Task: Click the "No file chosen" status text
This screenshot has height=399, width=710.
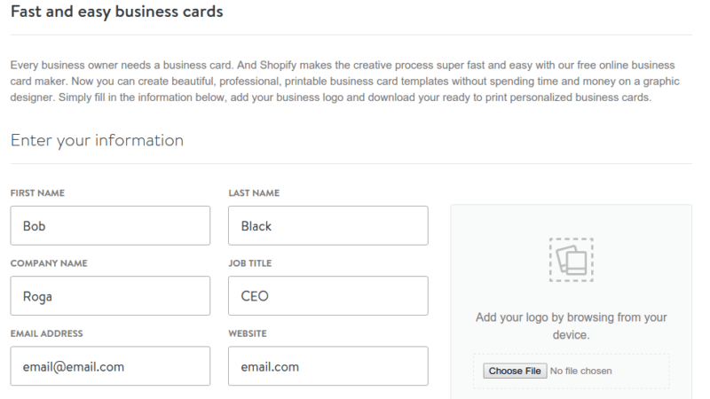Action: tap(581, 371)
